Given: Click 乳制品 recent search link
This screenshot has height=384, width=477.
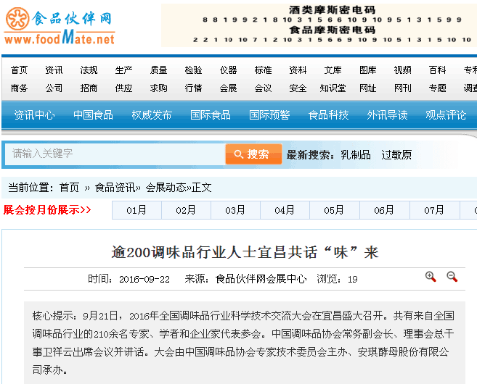Looking at the screenshot, I should (x=355, y=154).
